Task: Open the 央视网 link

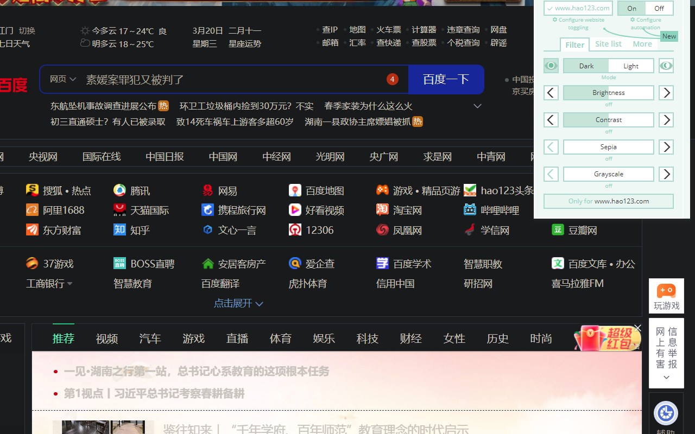Action: pos(43,157)
